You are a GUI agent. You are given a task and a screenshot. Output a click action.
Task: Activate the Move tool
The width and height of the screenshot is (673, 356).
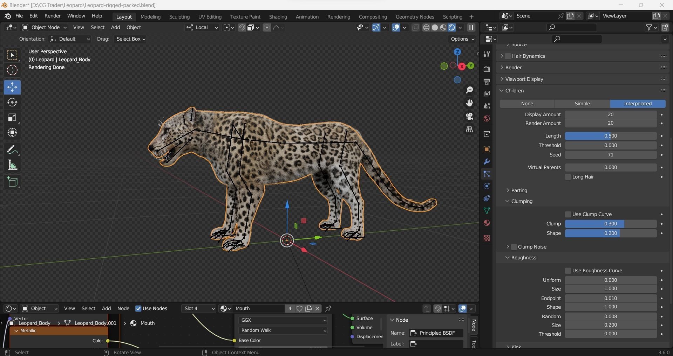(x=12, y=87)
